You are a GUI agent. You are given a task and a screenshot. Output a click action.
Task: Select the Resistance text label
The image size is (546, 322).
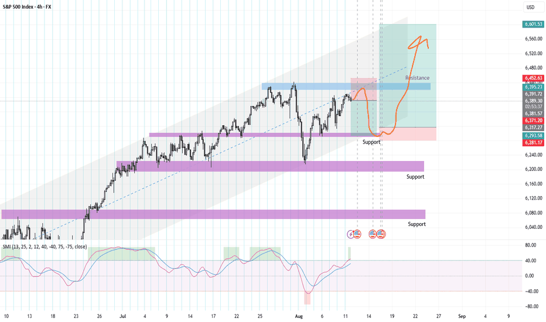[417, 78]
